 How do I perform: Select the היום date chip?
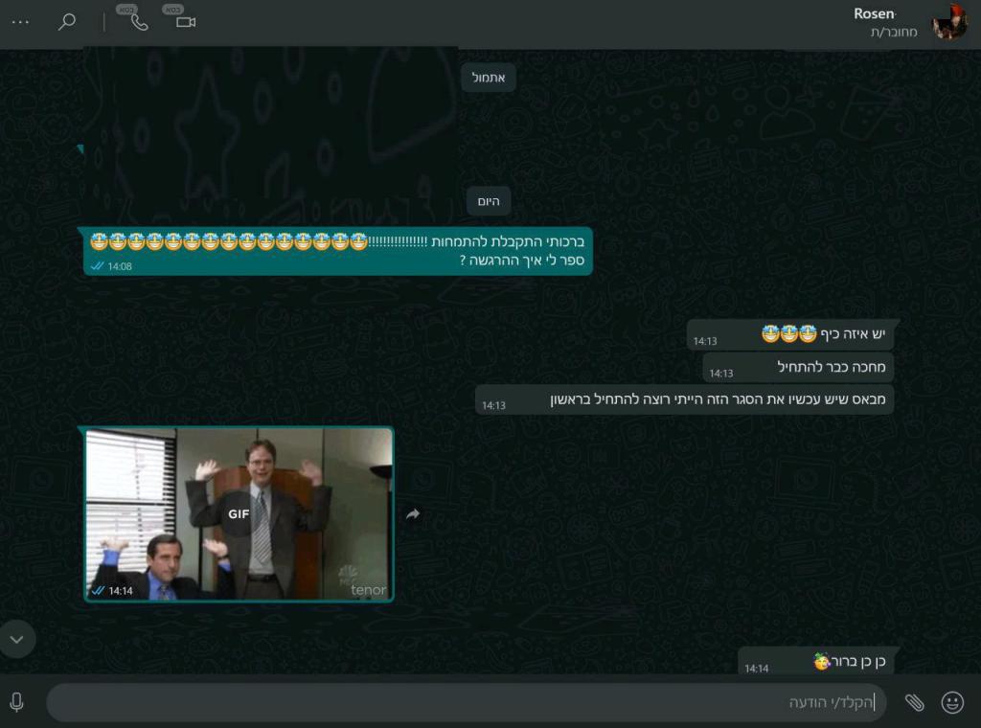tap(489, 201)
